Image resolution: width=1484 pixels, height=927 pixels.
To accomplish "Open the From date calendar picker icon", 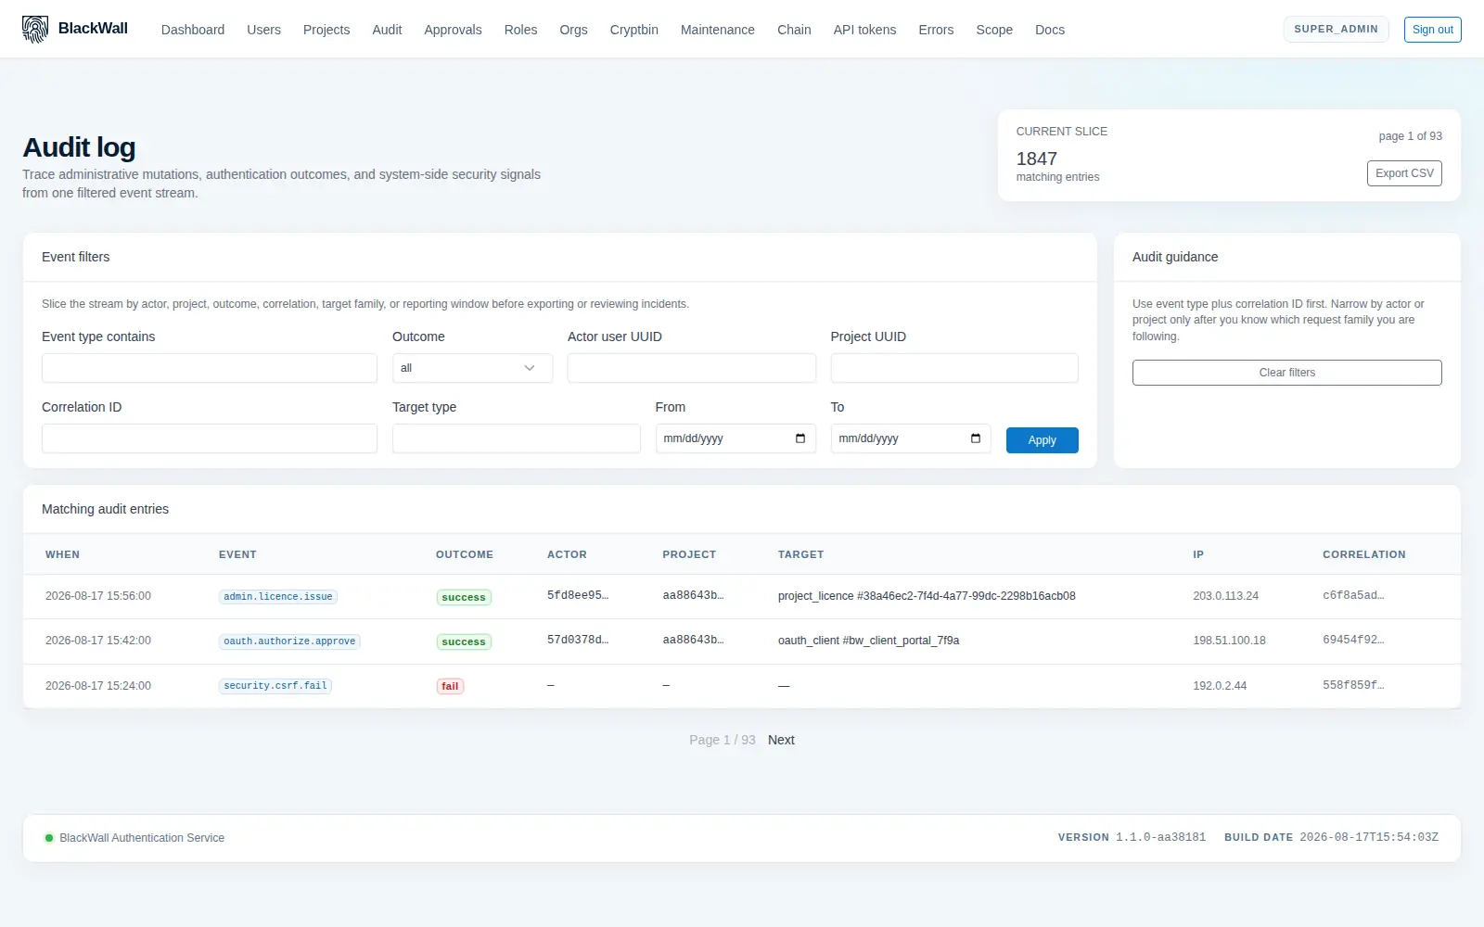I will point(800,438).
